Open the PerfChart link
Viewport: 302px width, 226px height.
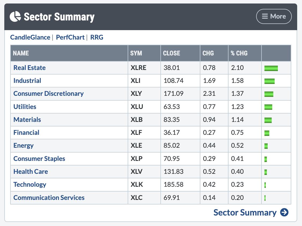tap(70, 37)
